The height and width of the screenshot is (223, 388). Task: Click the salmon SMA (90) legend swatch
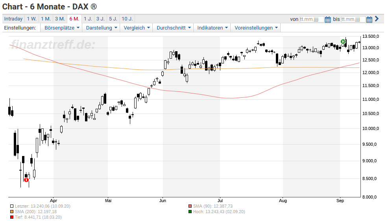coord(190,206)
